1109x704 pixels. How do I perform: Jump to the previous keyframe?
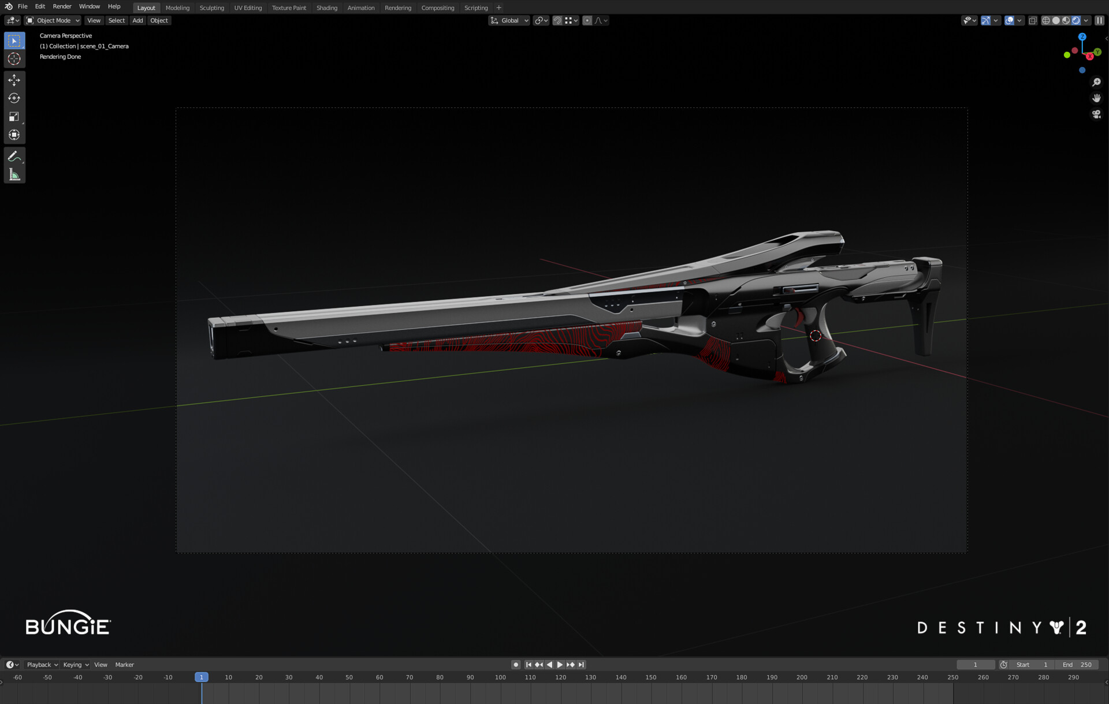point(539,665)
